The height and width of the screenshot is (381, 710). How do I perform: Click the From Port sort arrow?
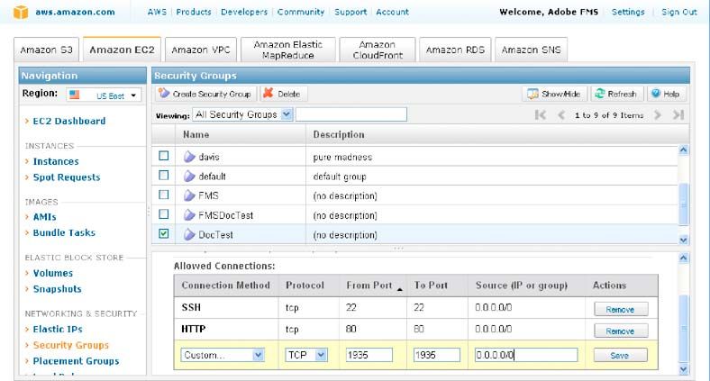click(x=399, y=289)
